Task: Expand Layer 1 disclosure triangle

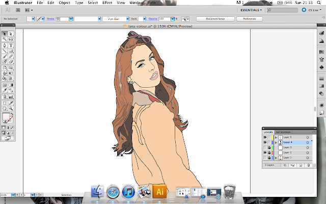Action: point(276,158)
